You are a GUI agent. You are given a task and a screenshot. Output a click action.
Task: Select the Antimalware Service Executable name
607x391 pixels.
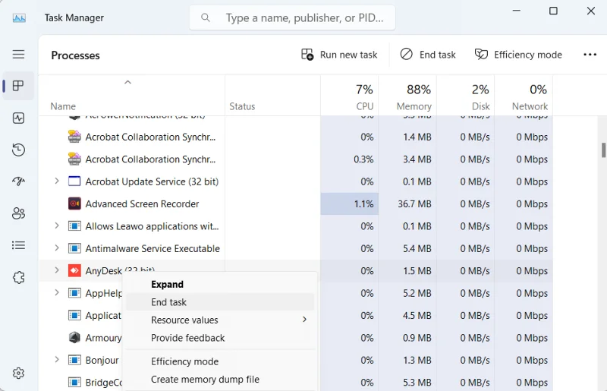pyautogui.click(x=153, y=248)
